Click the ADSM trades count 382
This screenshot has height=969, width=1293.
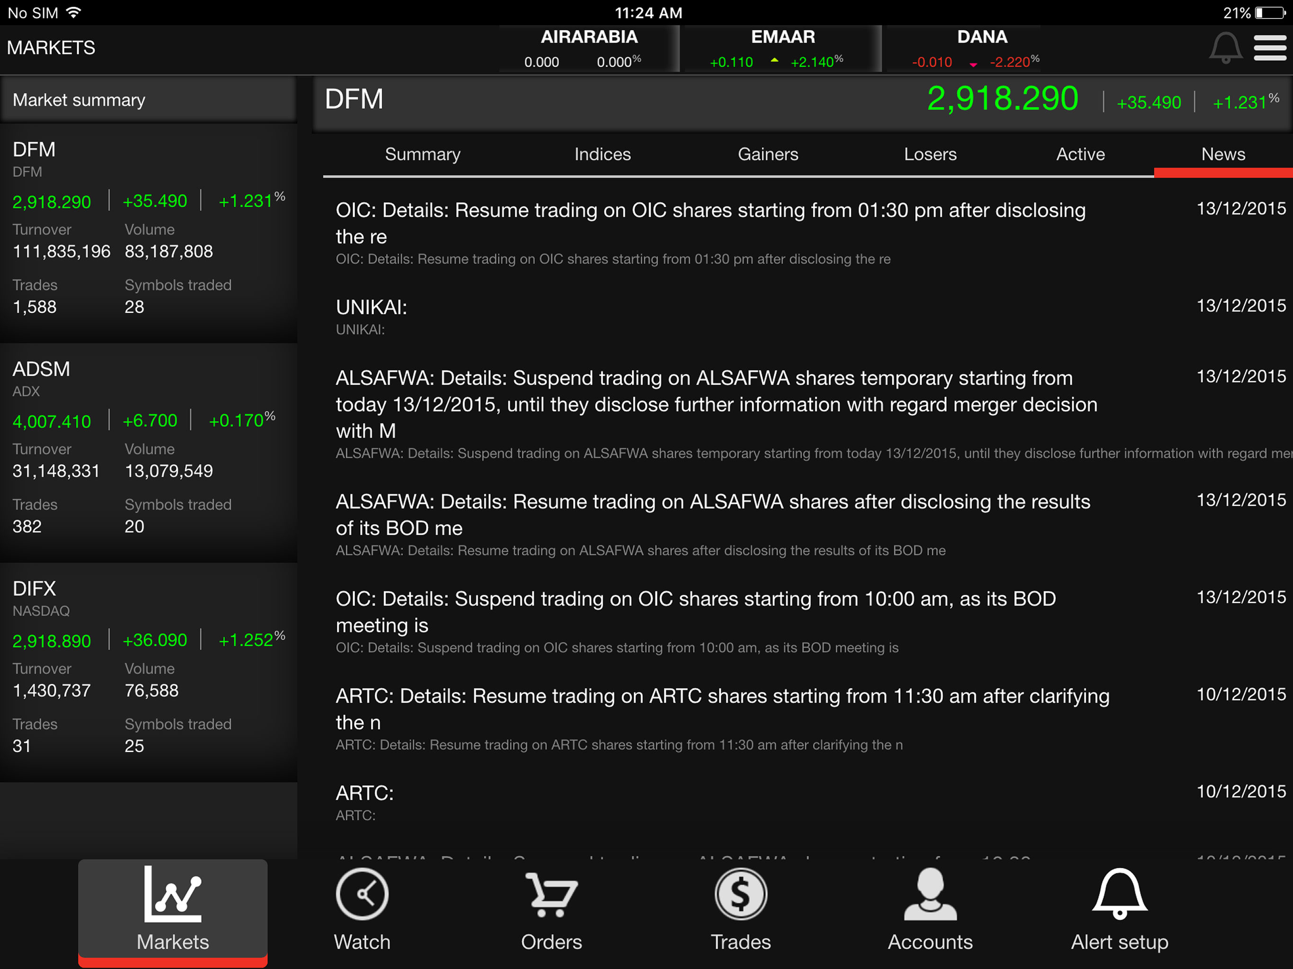coord(27,527)
